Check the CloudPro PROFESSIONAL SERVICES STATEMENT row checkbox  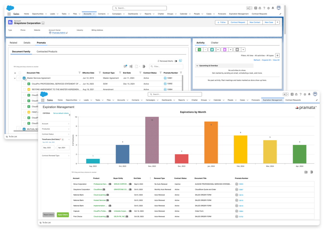pos(25,84)
